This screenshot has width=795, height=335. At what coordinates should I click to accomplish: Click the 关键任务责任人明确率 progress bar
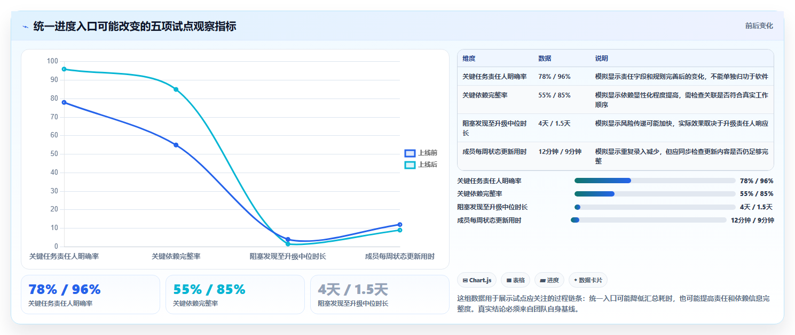655,181
